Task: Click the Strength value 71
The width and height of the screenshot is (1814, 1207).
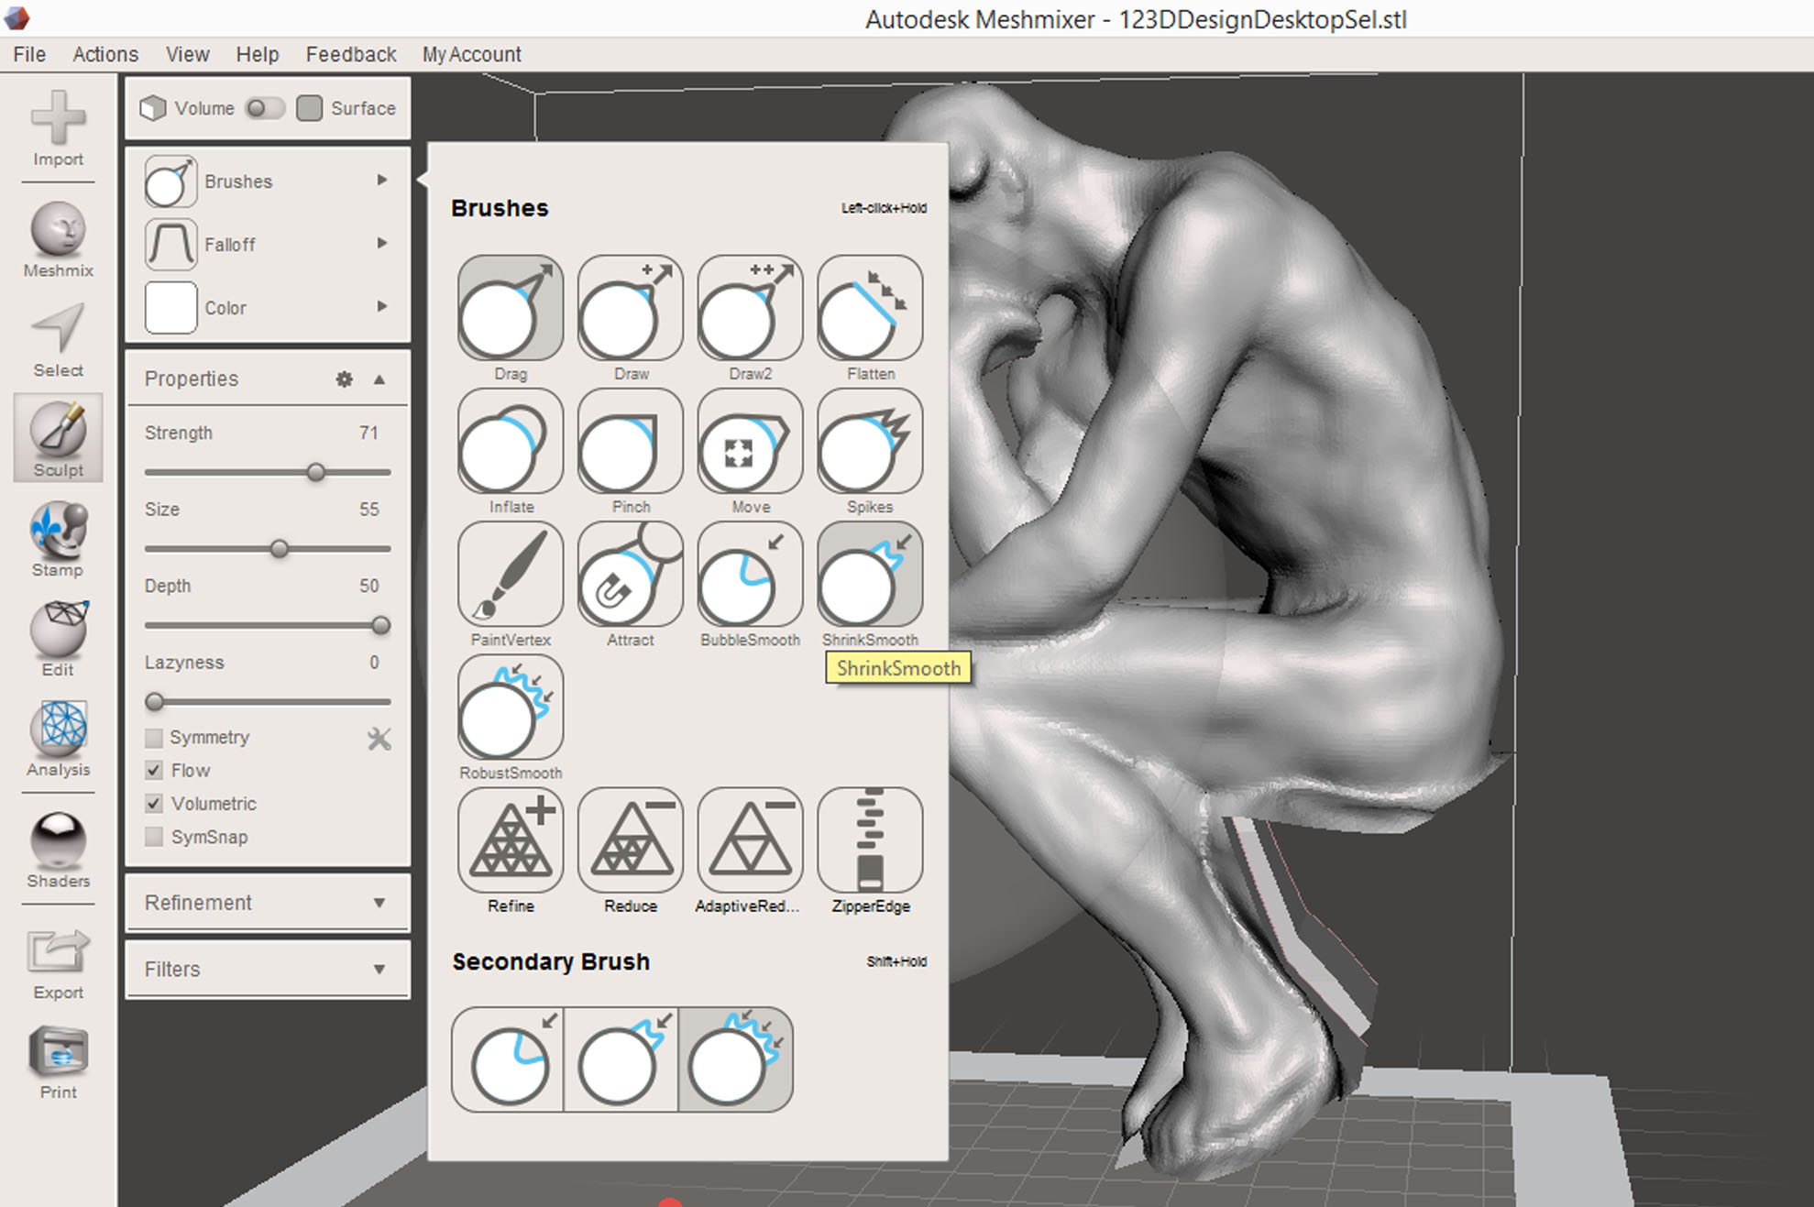Action: coord(368,433)
